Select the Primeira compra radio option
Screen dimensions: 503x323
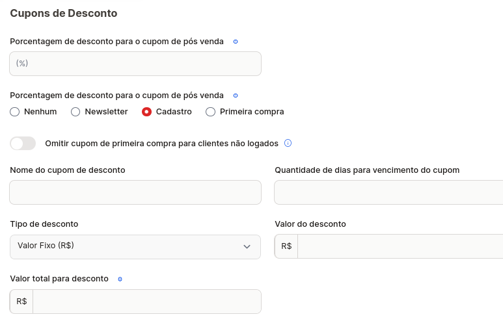210,112
